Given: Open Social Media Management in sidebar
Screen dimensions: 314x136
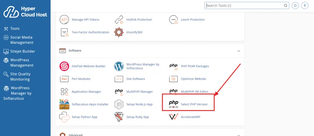Looking at the screenshot, I should pos(18,40).
